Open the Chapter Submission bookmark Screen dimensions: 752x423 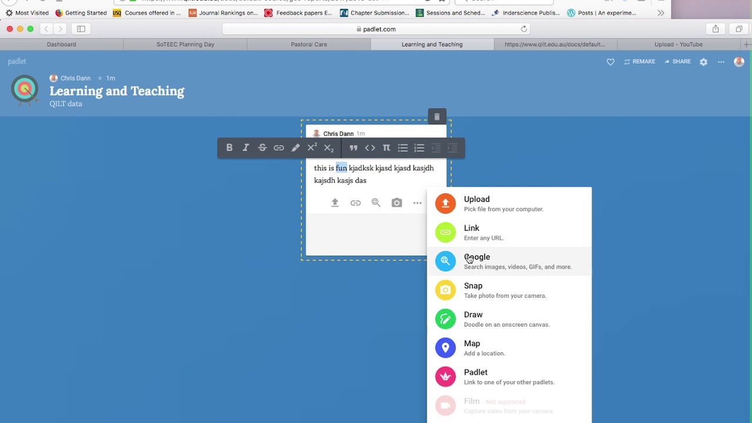pos(375,13)
